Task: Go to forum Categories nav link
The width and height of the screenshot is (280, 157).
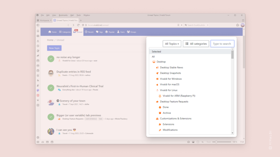Action: click(65, 32)
